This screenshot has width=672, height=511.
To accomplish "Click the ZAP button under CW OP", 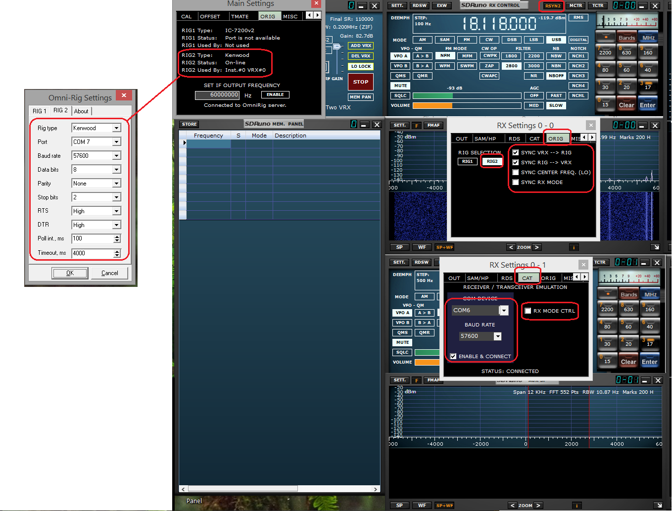I will 489,66.
